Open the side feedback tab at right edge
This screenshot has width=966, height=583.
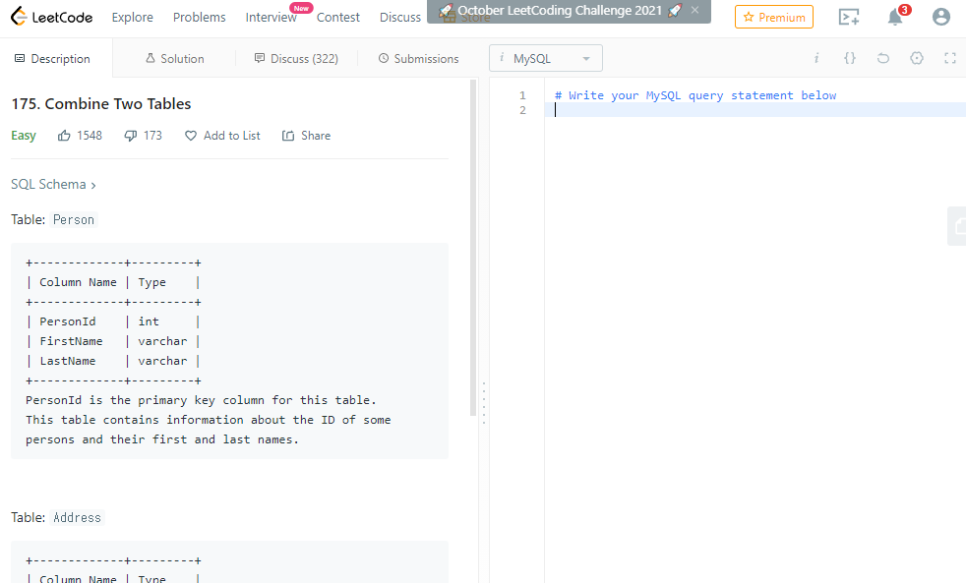(x=957, y=226)
